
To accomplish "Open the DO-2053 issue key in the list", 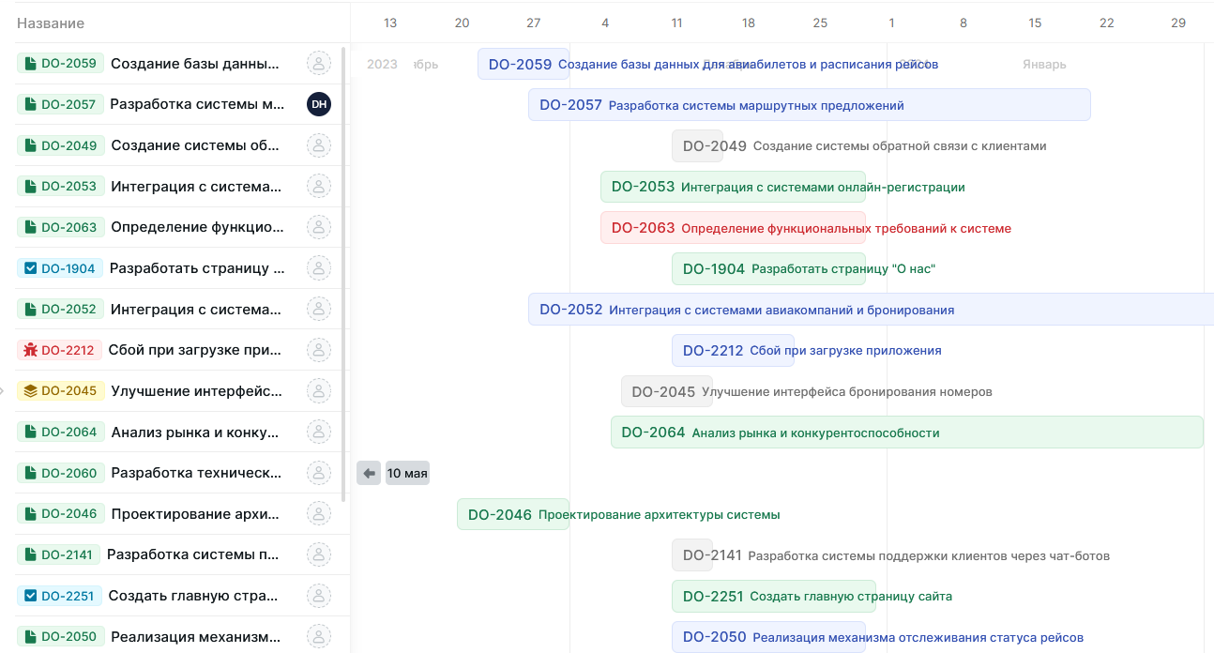I will (x=68, y=186).
